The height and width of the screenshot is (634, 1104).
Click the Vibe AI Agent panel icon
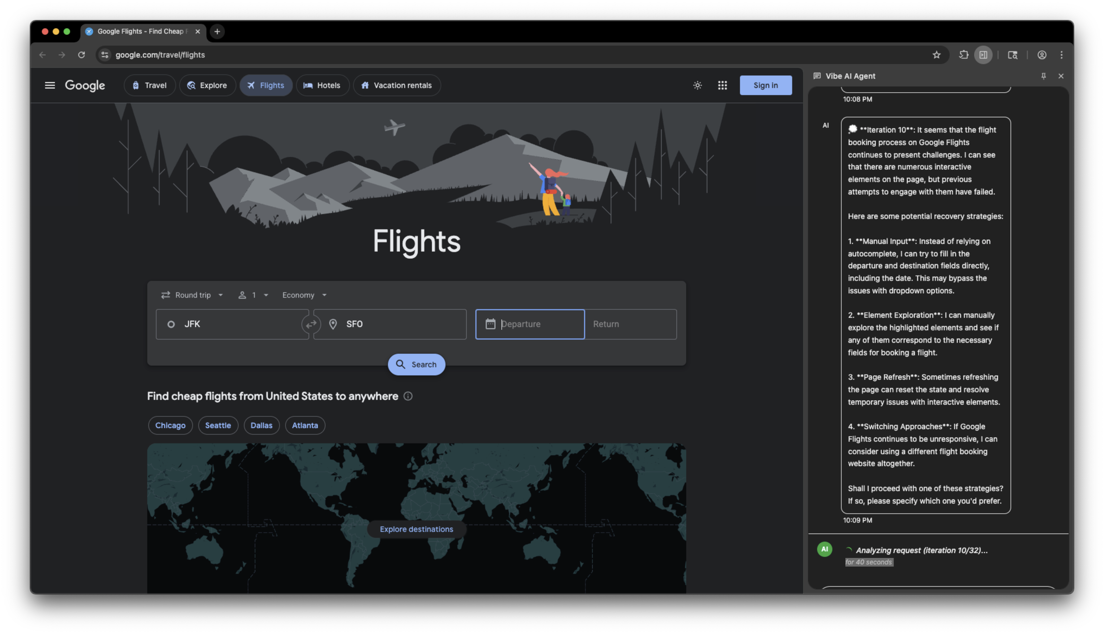(x=817, y=76)
